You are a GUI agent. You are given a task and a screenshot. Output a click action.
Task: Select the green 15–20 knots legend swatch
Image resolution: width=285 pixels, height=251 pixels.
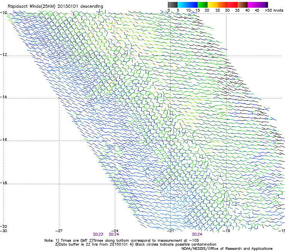pyautogui.click(x=203, y=5)
